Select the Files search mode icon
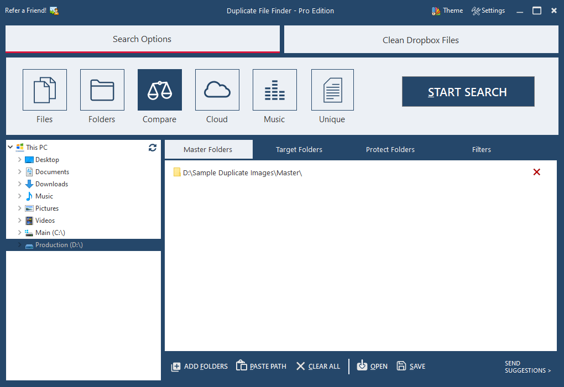Image resolution: width=564 pixels, height=387 pixels. (x=45, y=90)
